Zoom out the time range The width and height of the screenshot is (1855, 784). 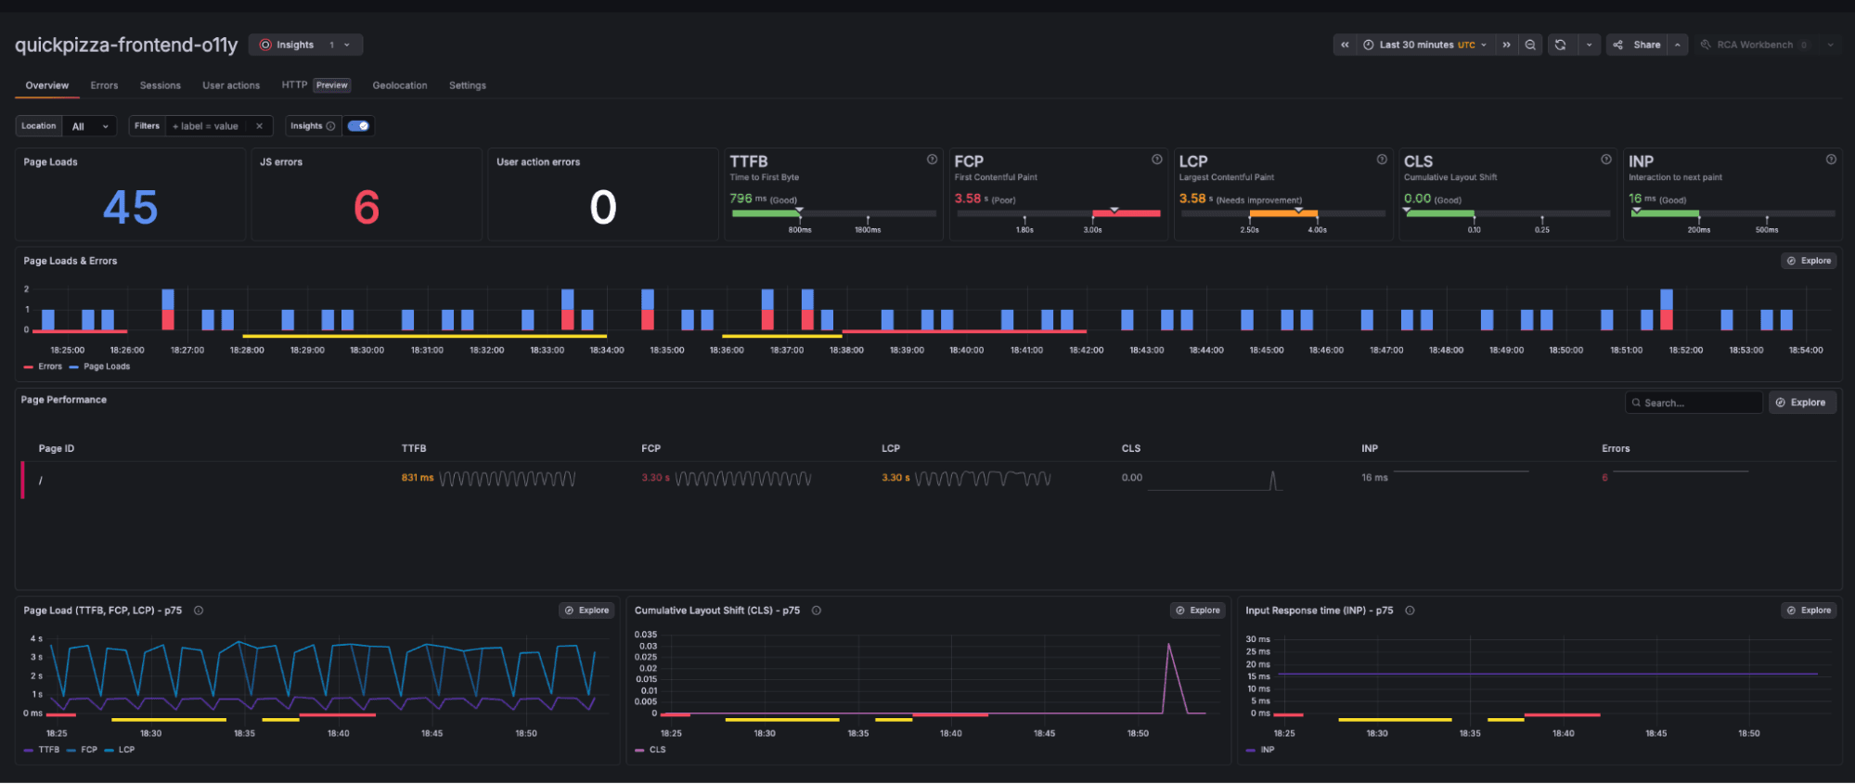coord(1530,45)
